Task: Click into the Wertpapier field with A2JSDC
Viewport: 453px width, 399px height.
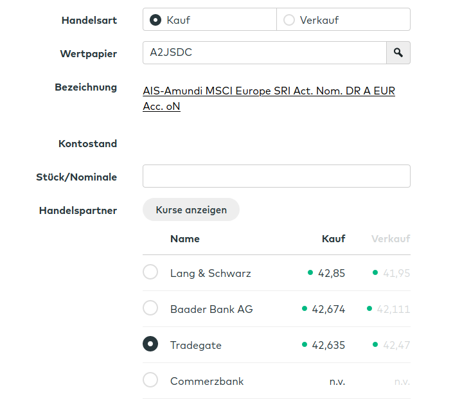Action: (264, 53)
